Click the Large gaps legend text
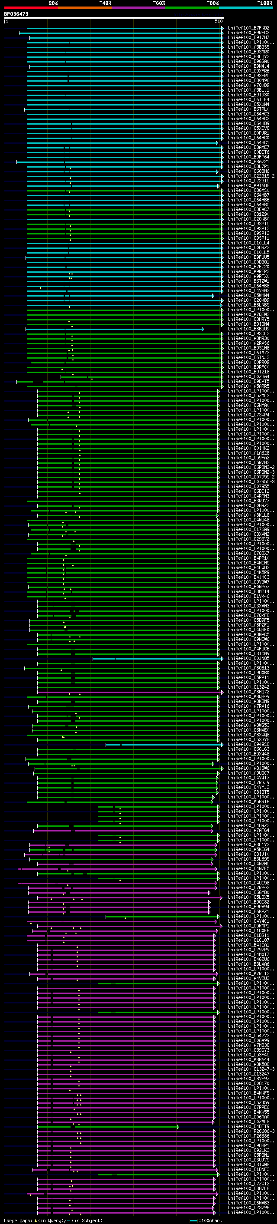Screen dimensions: 277x1224 (53, 1221)
